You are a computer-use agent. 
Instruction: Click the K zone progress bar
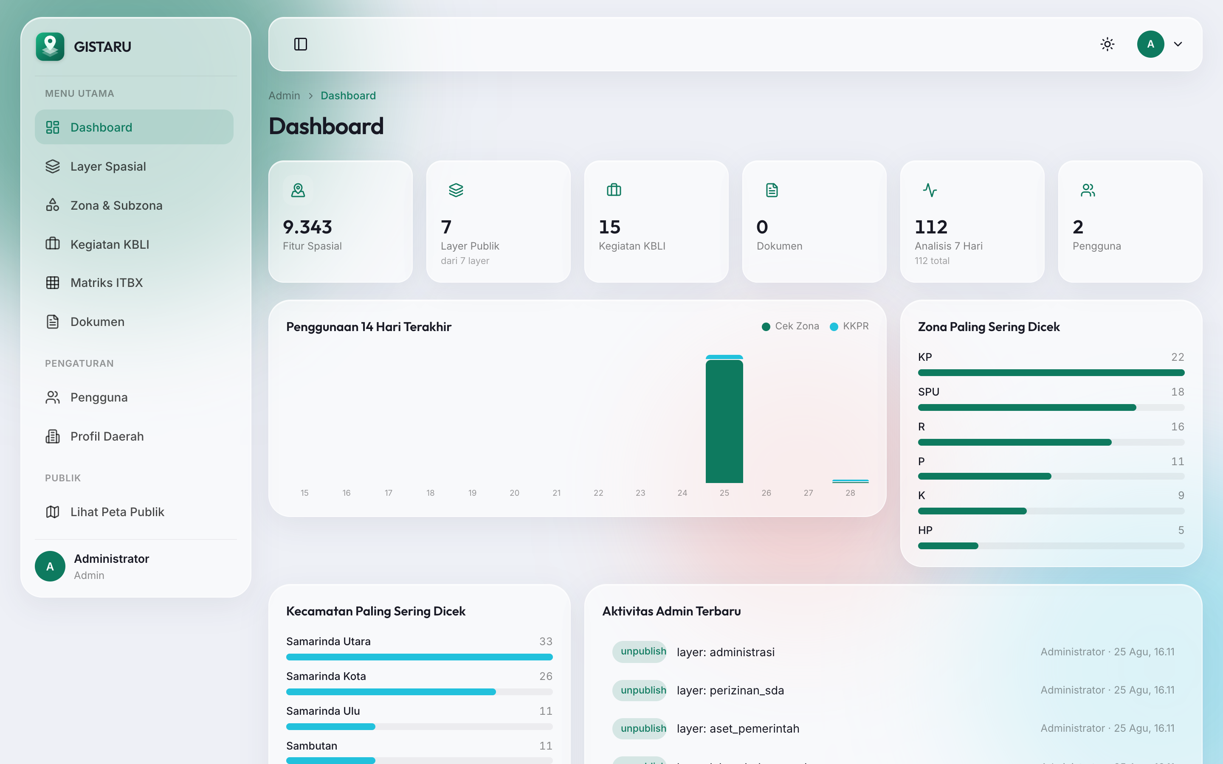(x=1051, y=511)
